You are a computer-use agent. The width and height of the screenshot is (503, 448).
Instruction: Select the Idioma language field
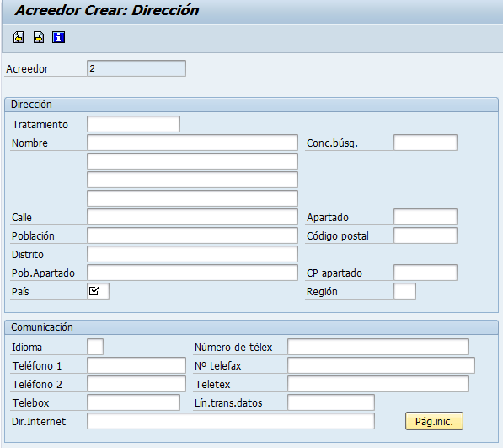[x=95, y=347]
